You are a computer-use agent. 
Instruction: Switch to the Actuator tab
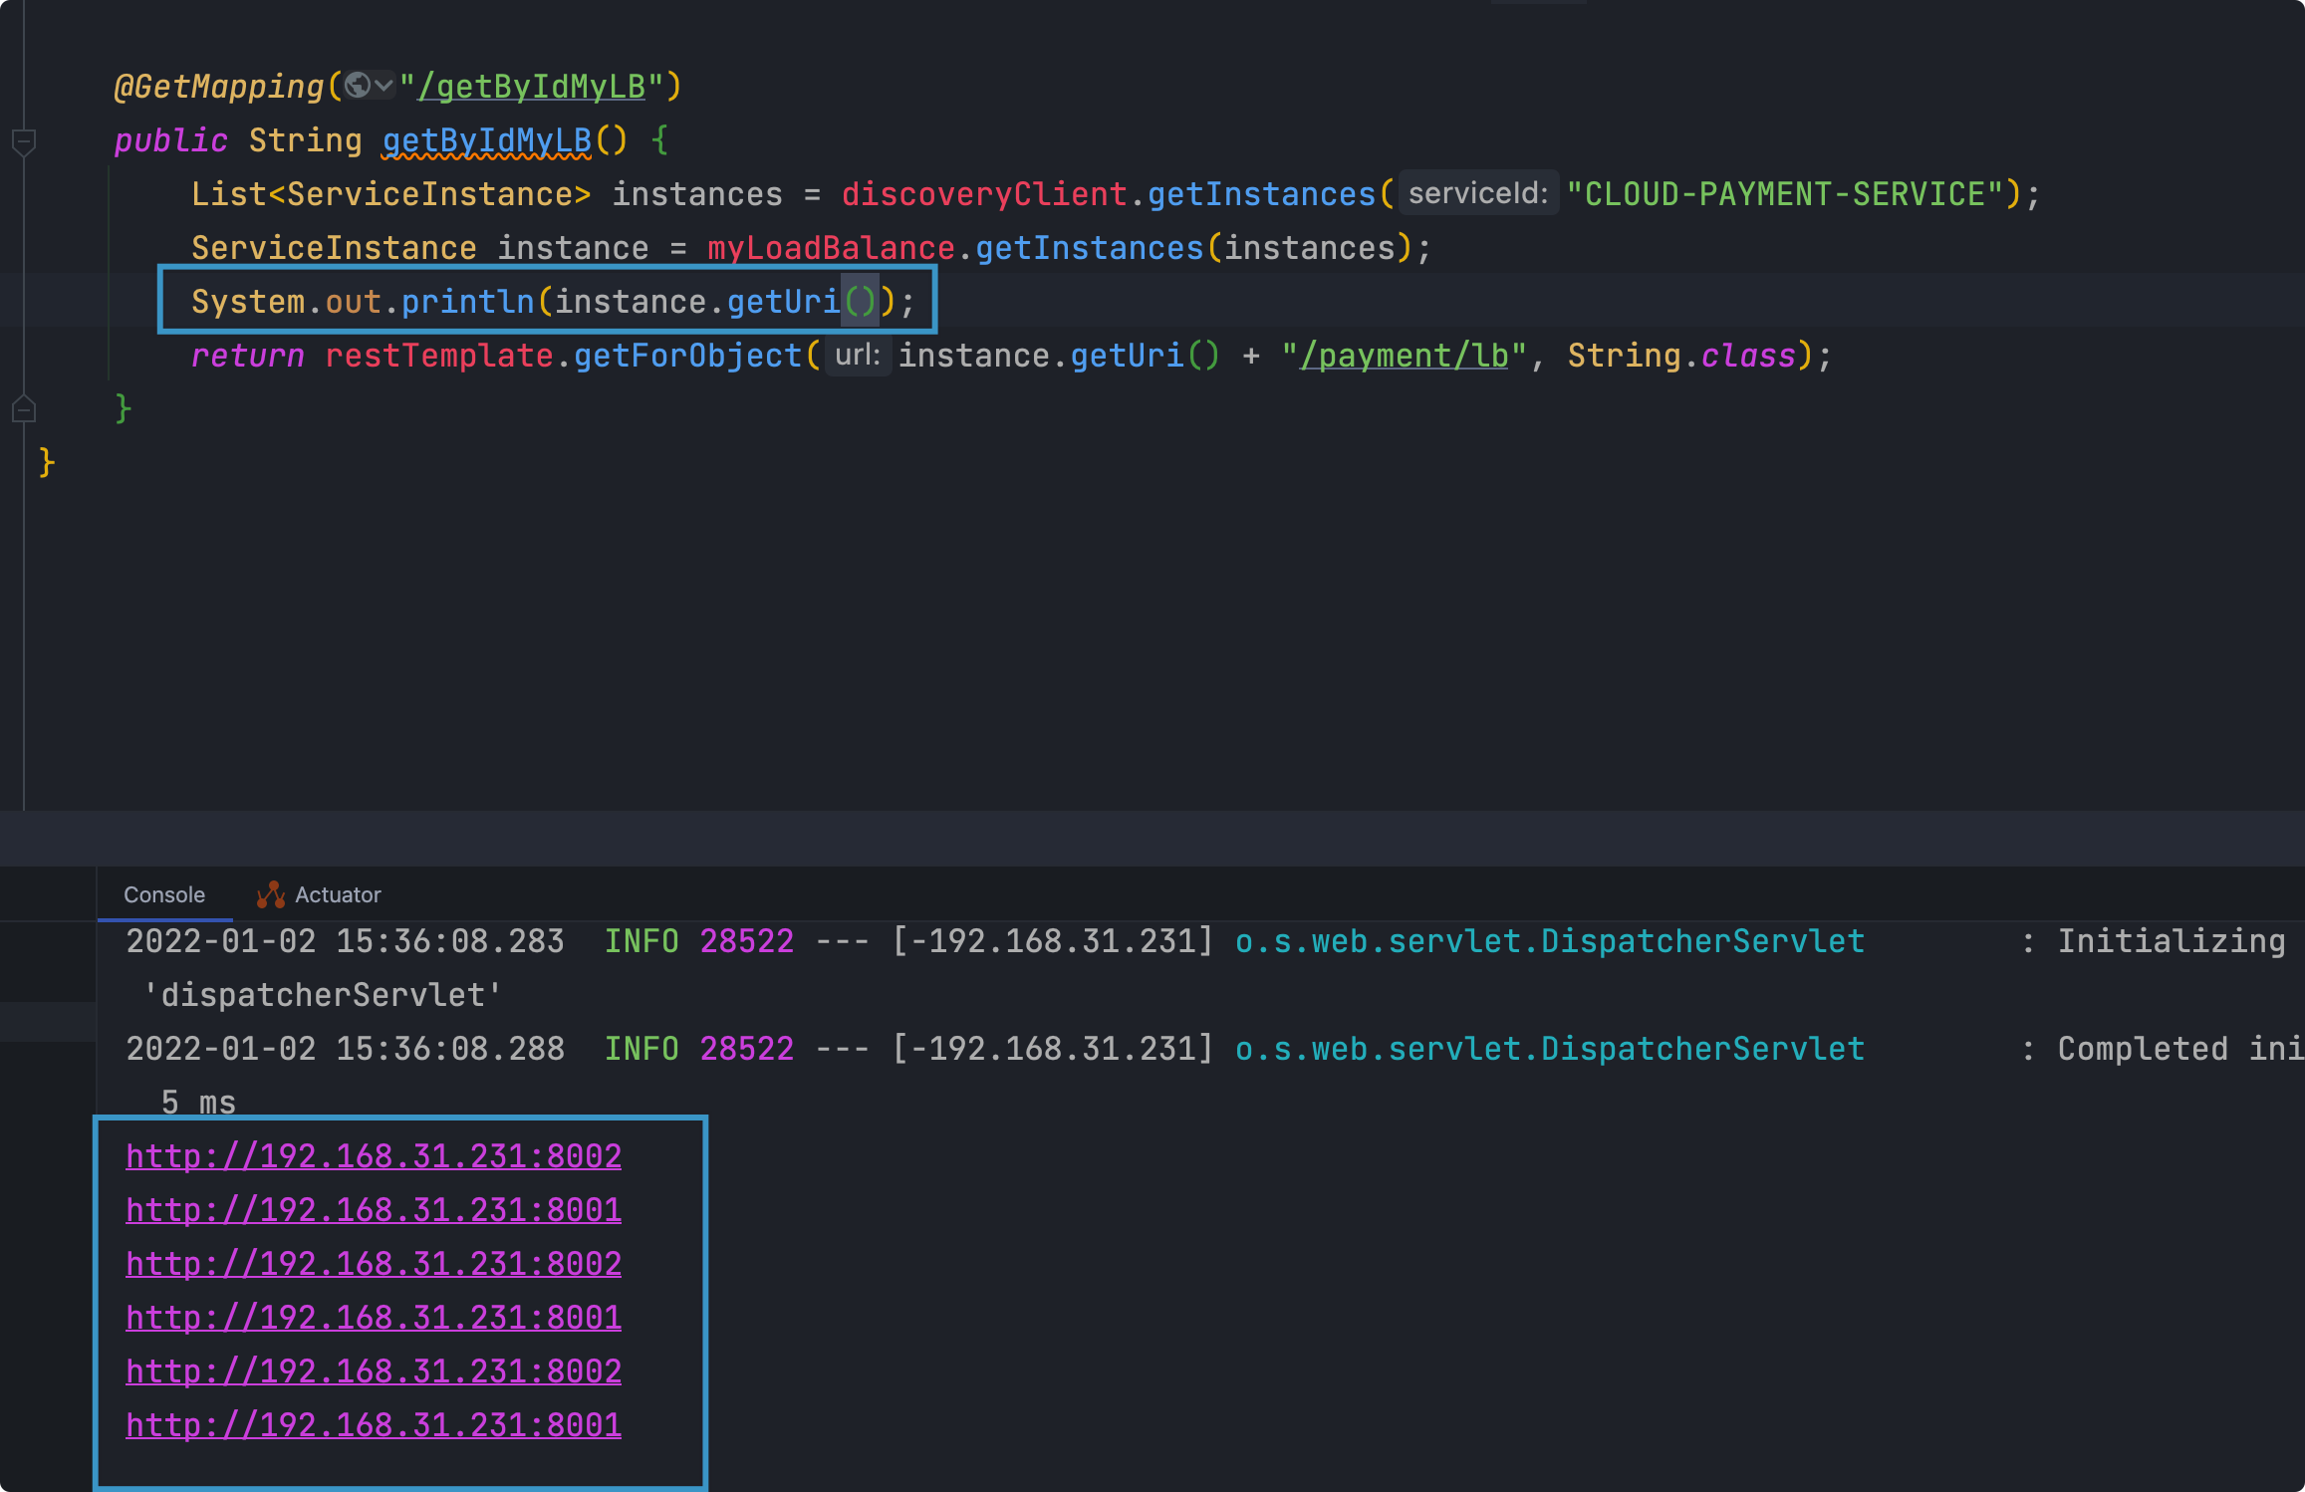[337, 894]
